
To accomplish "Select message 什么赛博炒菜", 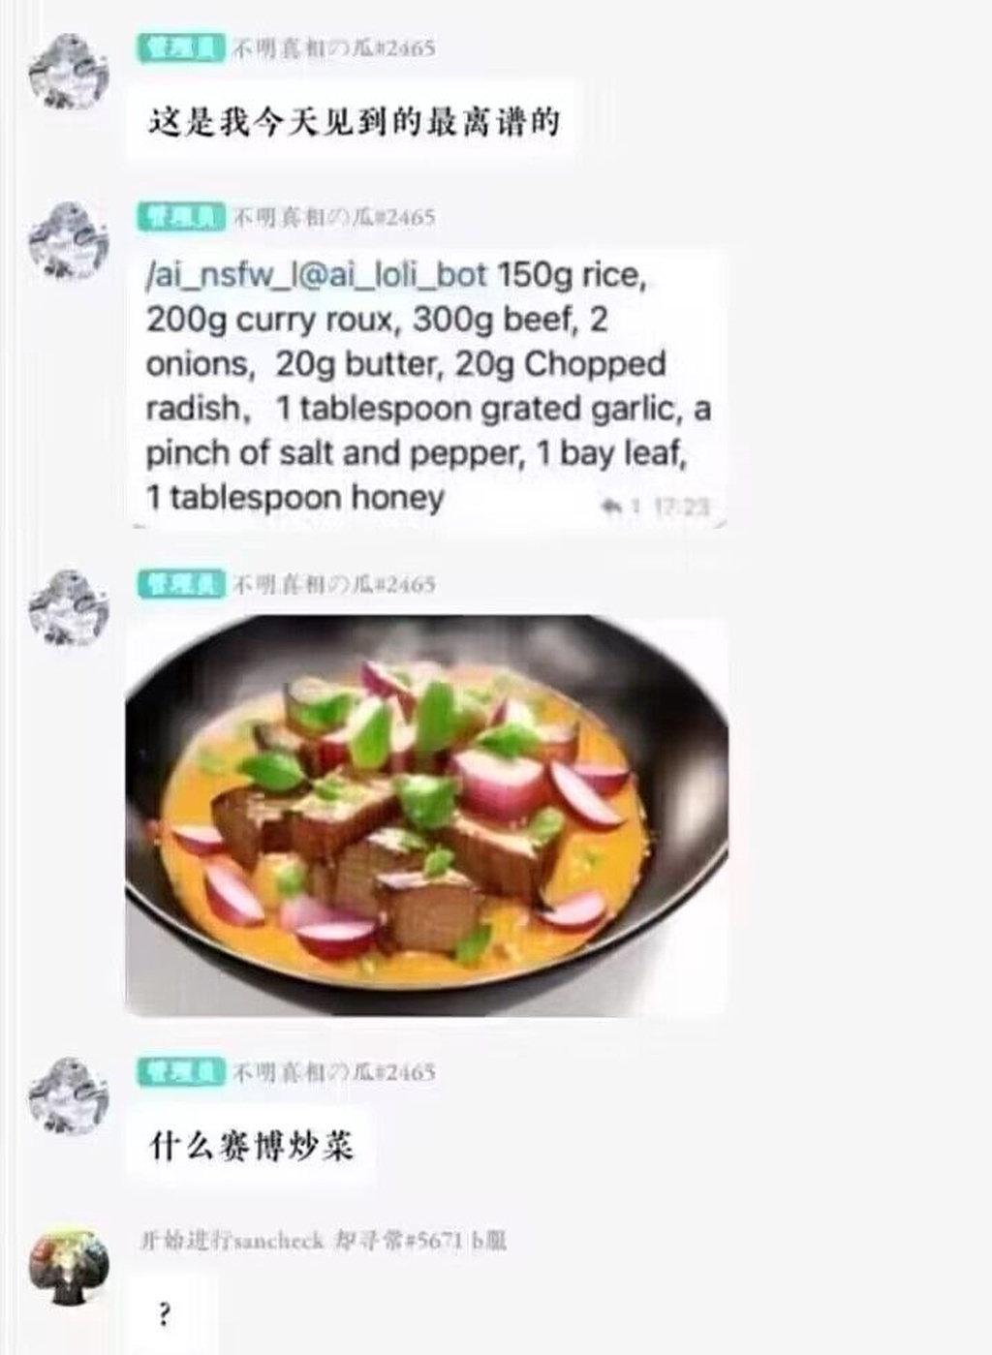I will pos(251,1147).
